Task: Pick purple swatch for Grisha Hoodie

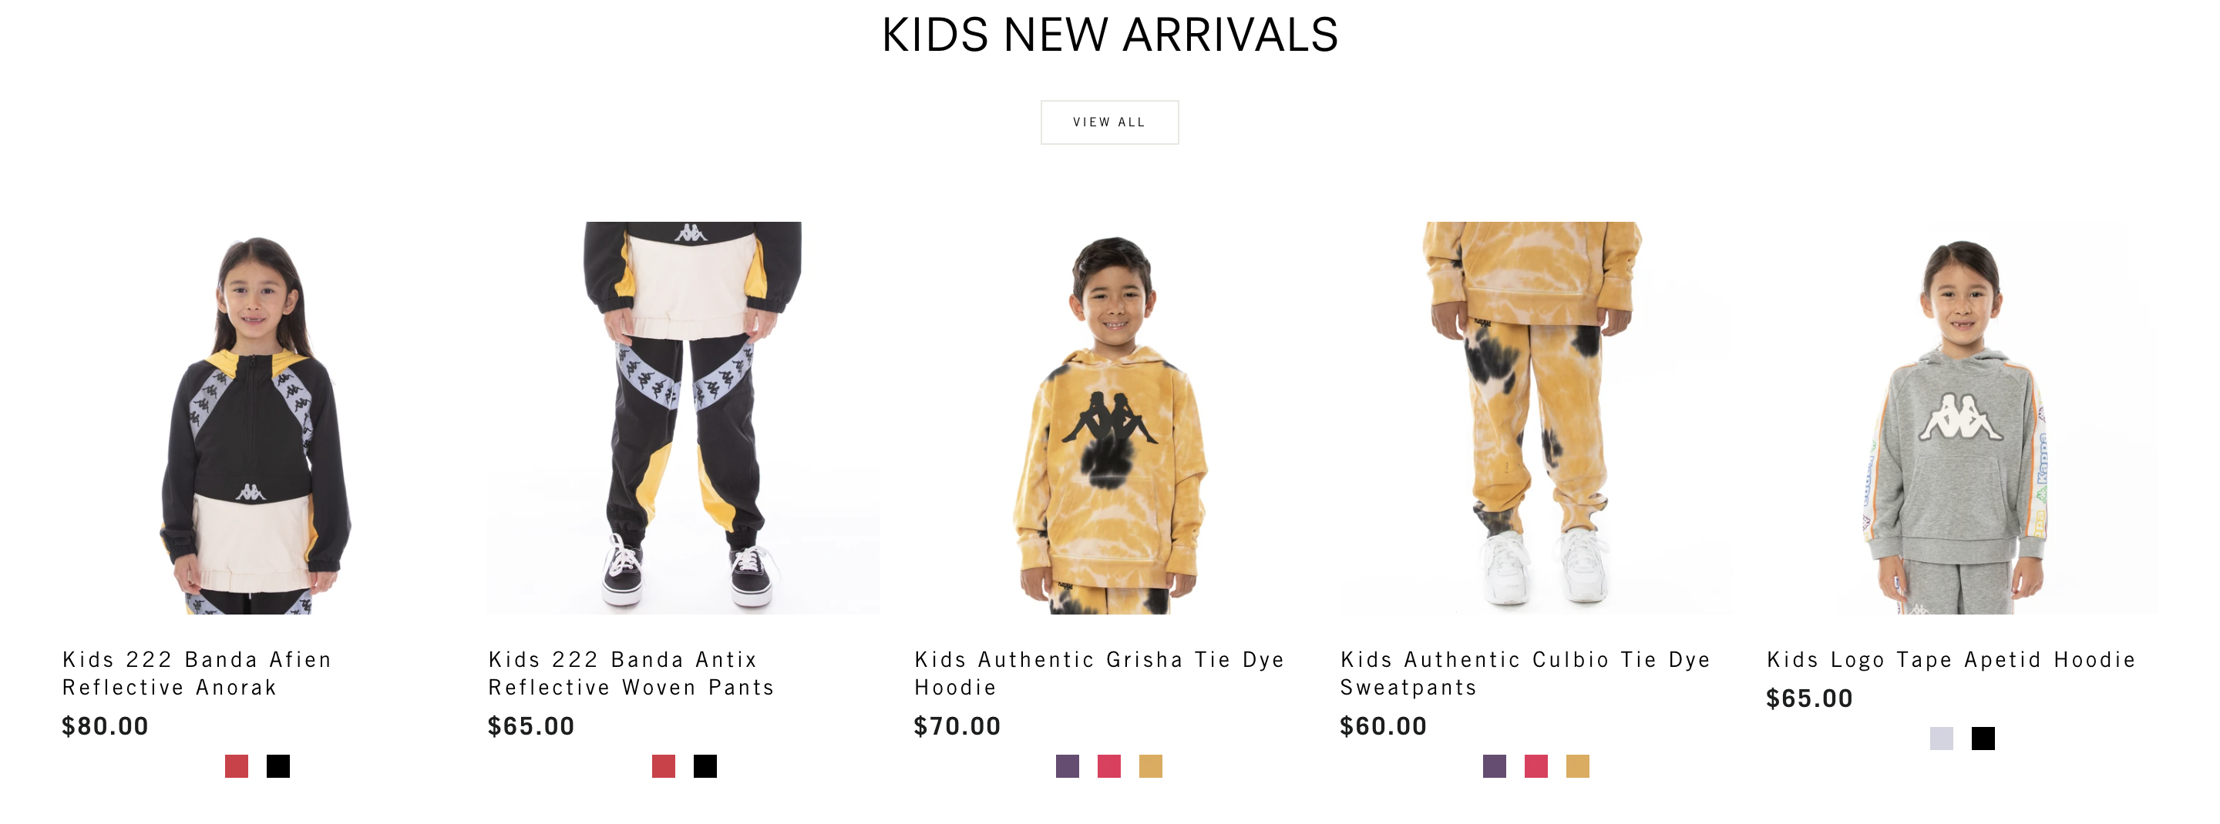Action: coord(1068,766)
